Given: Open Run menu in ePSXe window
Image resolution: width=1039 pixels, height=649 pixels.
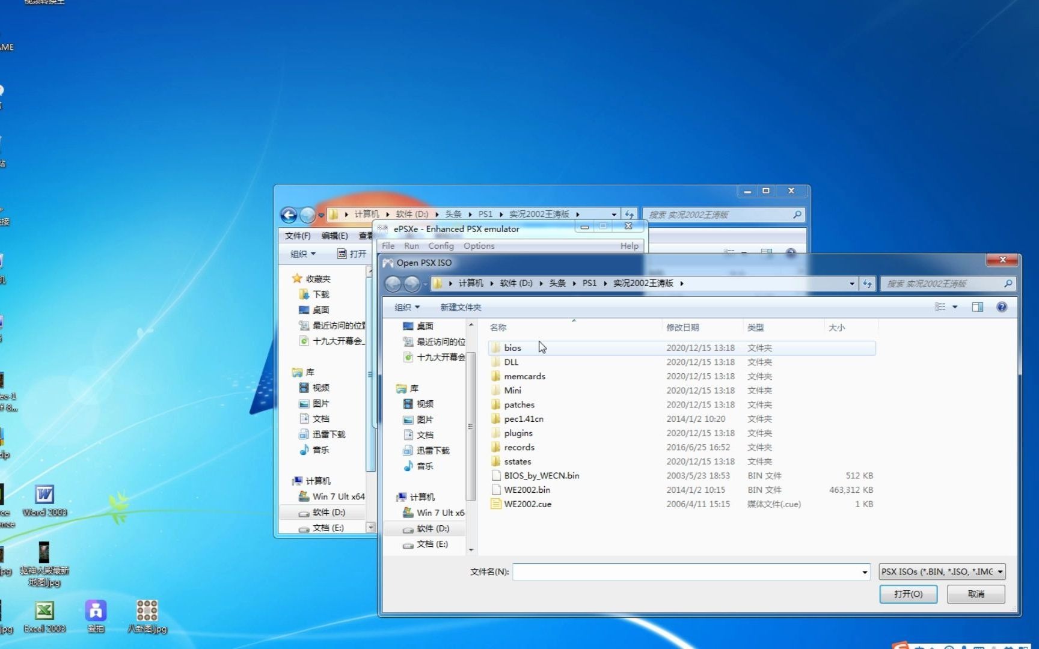Looking at the screenshot, I should pyautogui.click(x=412, y=246).
